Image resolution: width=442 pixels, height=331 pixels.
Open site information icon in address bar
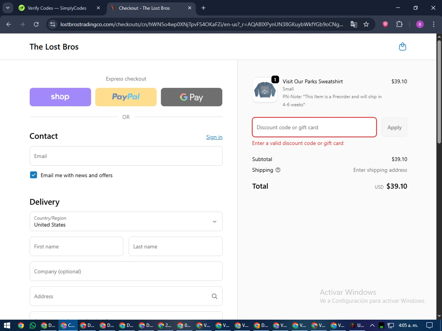53,24
